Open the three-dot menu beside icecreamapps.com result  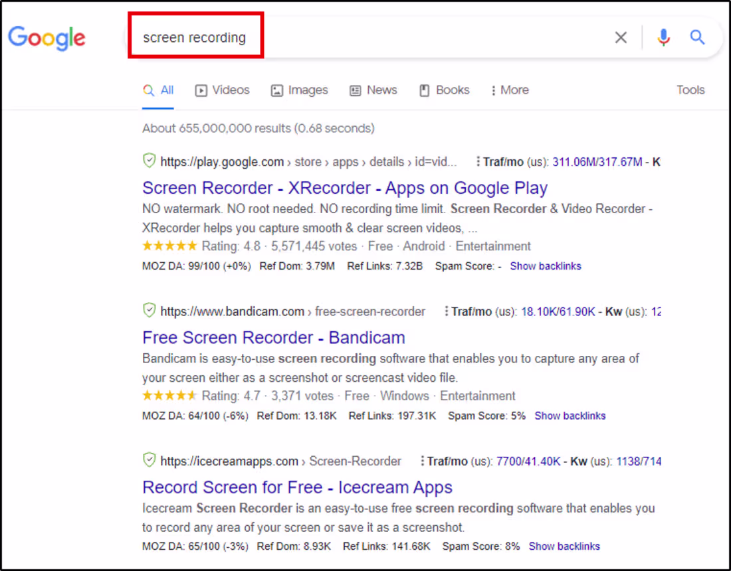click(423, 461)
